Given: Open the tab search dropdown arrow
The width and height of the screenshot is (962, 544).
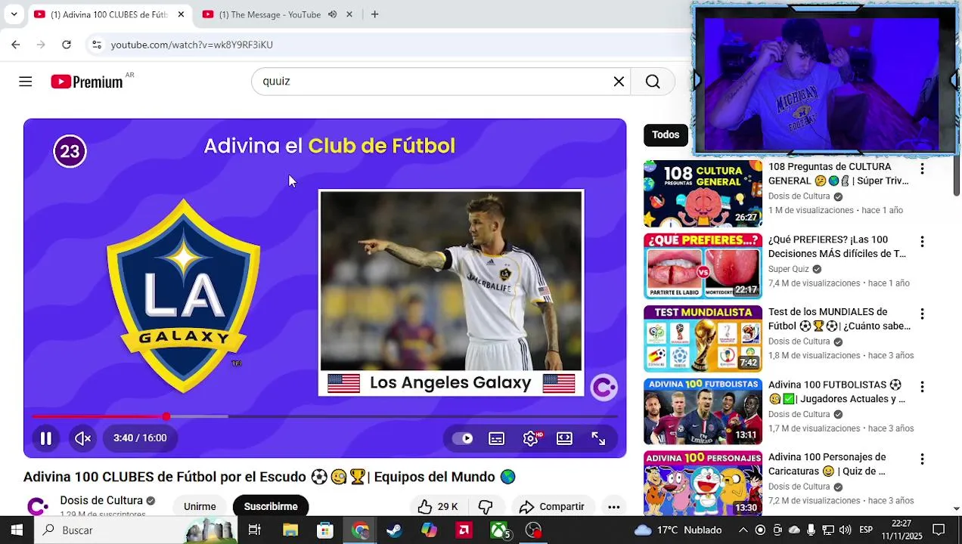Looking at the screenshot, I should tap(14, 14).
